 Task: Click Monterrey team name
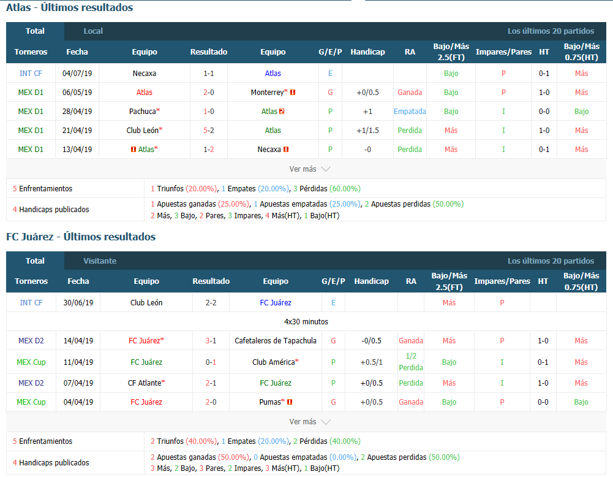pos(268,93)
